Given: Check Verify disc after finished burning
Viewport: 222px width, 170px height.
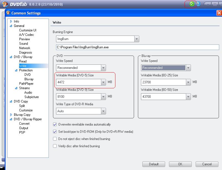Looking at the screenshot, I should point(55,146).
